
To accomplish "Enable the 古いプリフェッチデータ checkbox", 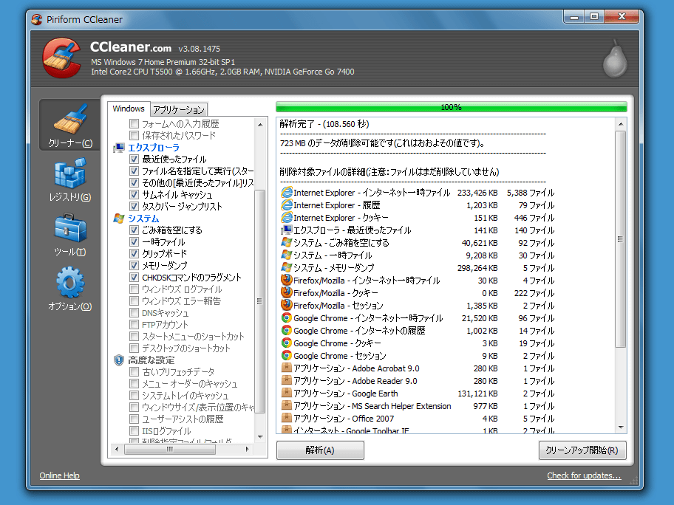I will [x=134, y=372].
